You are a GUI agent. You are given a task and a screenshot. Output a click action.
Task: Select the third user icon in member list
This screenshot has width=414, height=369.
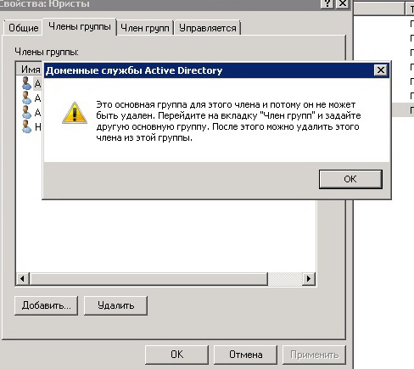click(26, 112)
